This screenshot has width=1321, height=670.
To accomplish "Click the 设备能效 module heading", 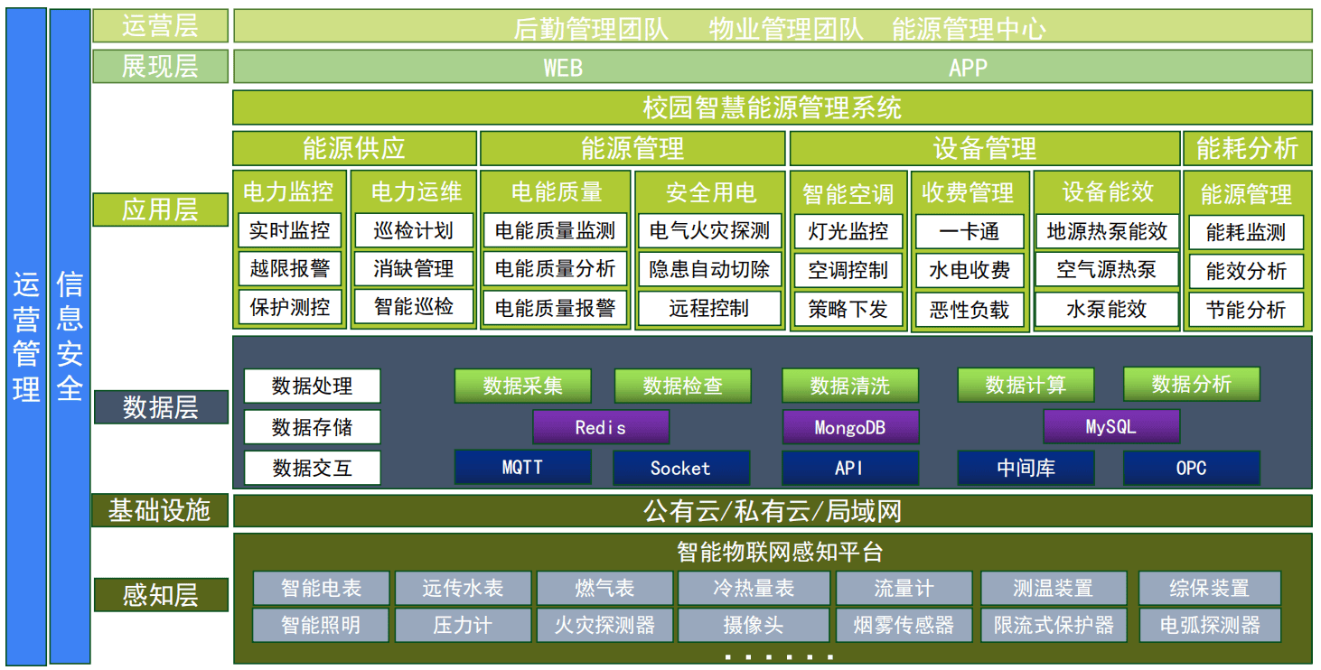I will click(1108, 191).
